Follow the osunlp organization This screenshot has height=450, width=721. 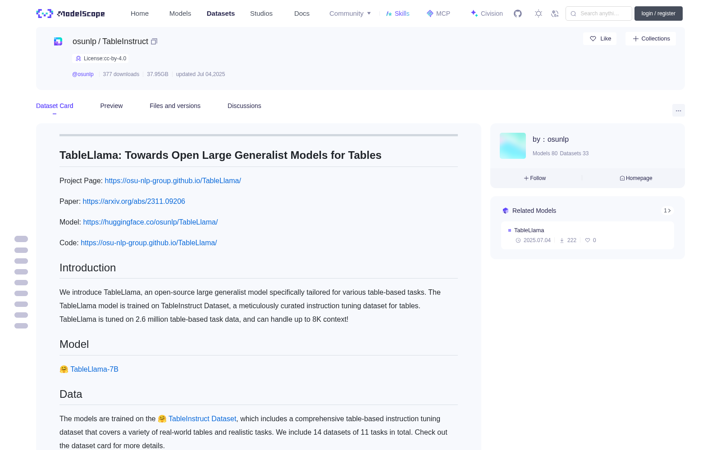click(x=535, y=178)
